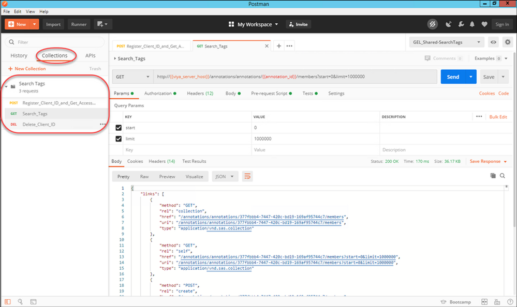The image size is (517, 307).
Task: Open the Cookies link
Action: pyautogui.click(x=486, y=94)
